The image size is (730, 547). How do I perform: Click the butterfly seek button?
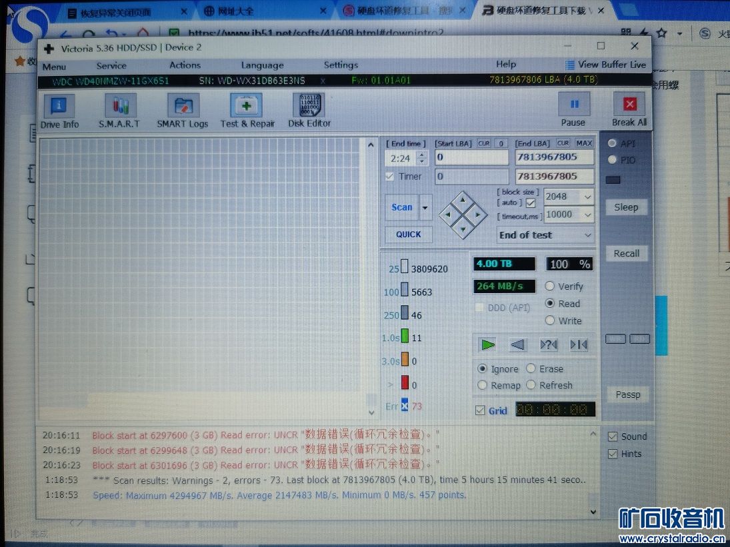click(579, 344)
